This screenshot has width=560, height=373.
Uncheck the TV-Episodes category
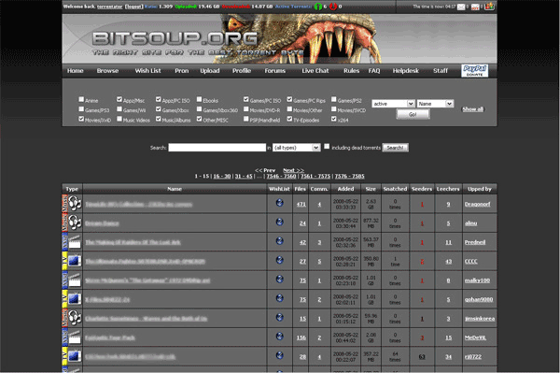click(x=289, y=119)
